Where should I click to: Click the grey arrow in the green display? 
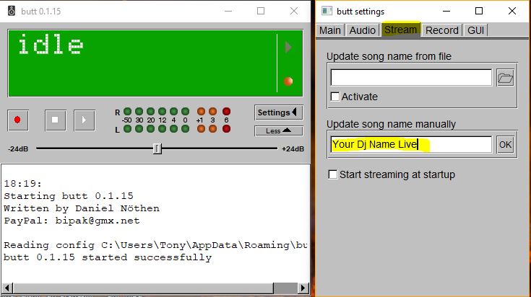(288, 48)
